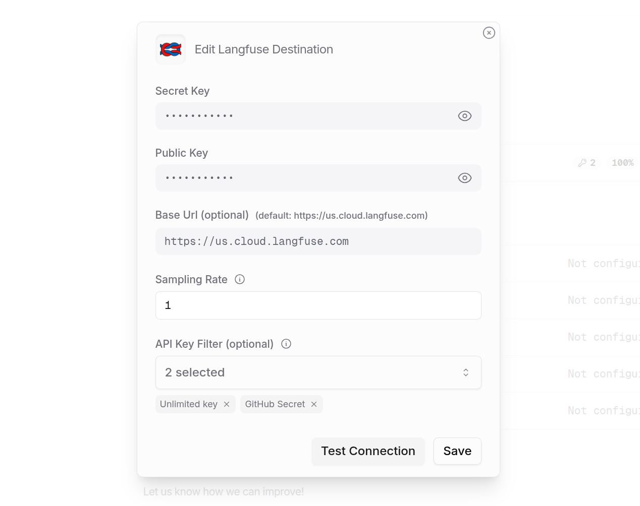The width and height of the screenshot is (640, 506).
Task: Reveal the Secret Key value
Action: click(x=464, y=115)
